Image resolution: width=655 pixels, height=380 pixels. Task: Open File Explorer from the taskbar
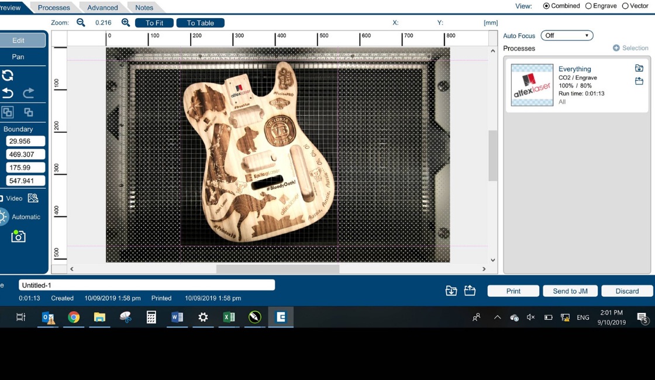(x=99, y=317)
